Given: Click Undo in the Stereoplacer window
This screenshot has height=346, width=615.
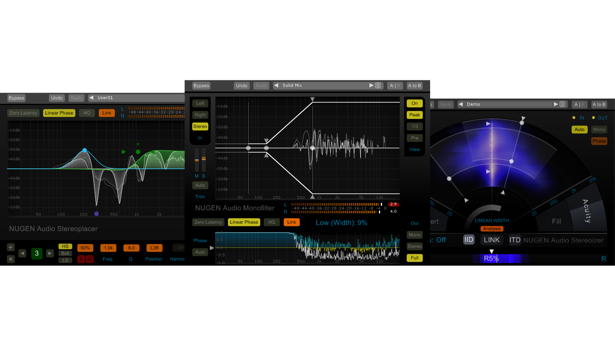Looking at the screenshot, I should coord(57,98).
